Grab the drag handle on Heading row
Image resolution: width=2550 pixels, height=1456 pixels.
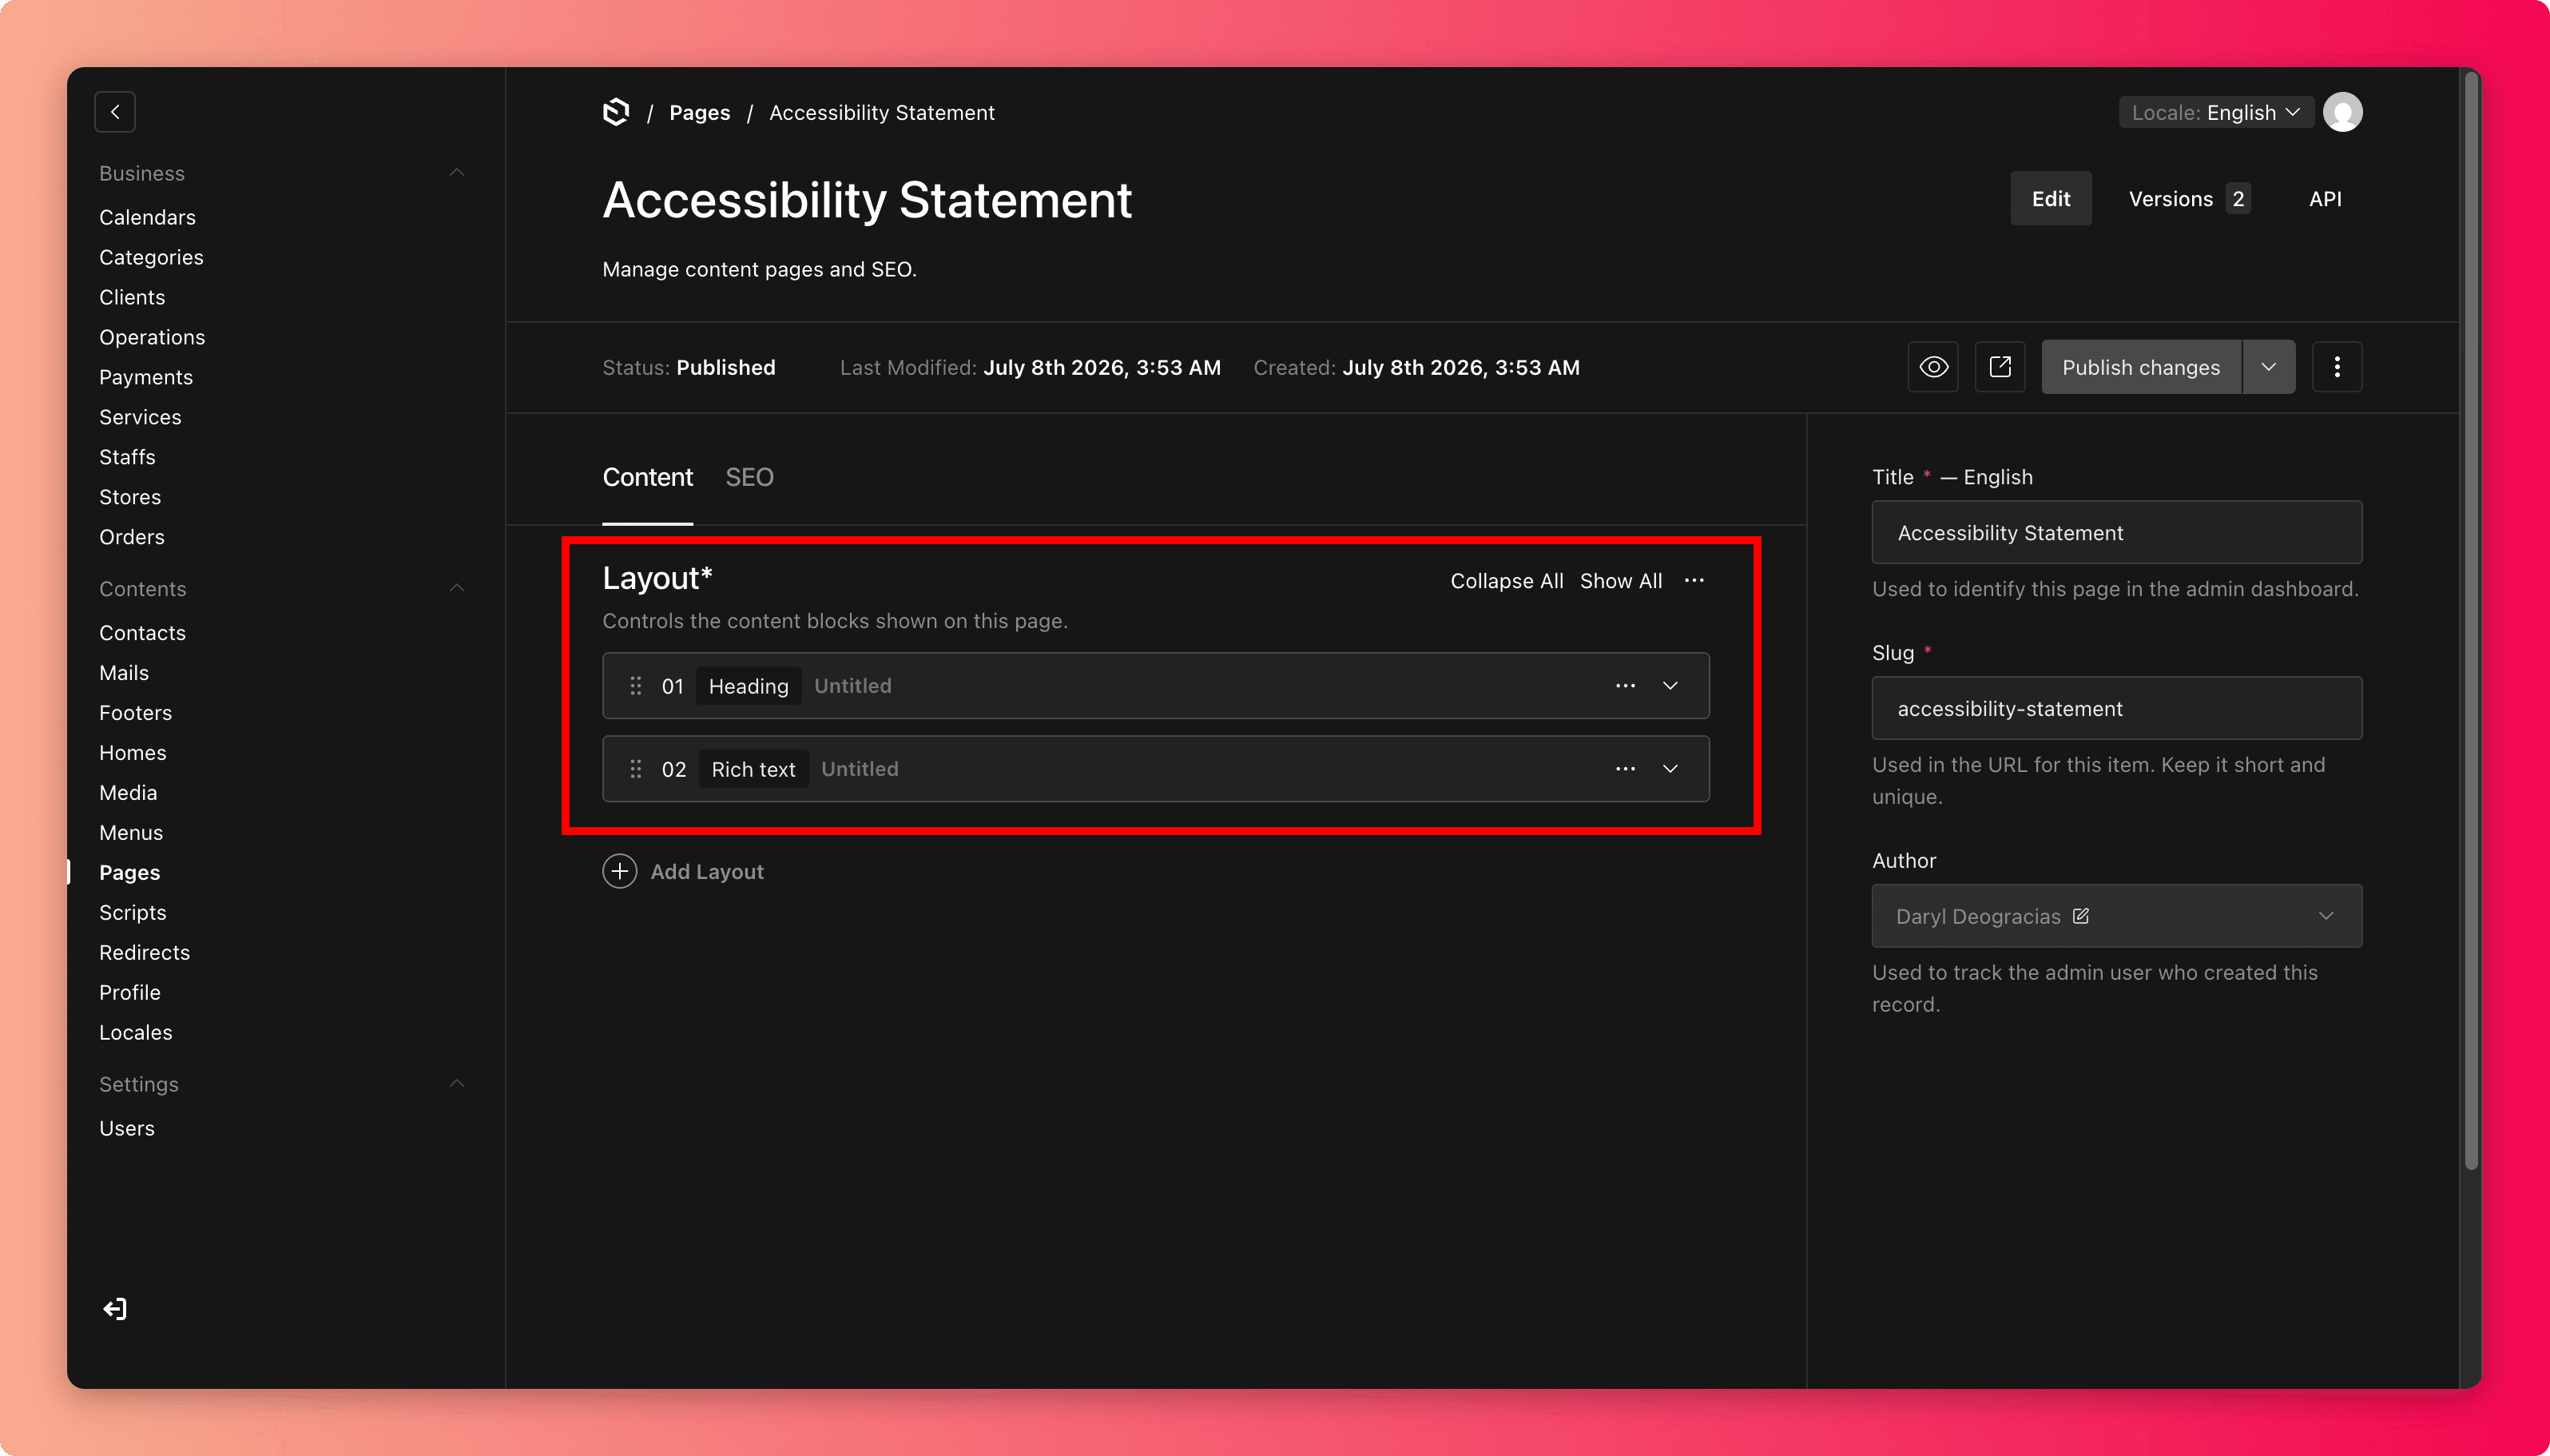coord(636,686)
